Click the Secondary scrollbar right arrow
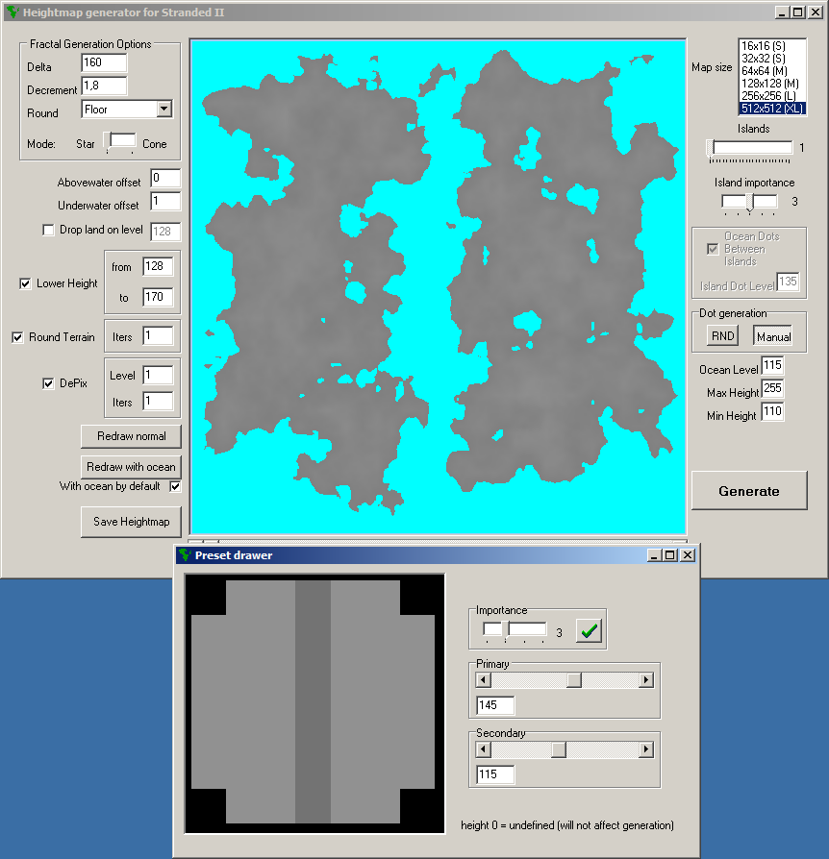Image resolution: width=829 pixels, height=859 pixels. tap(646, 749)
